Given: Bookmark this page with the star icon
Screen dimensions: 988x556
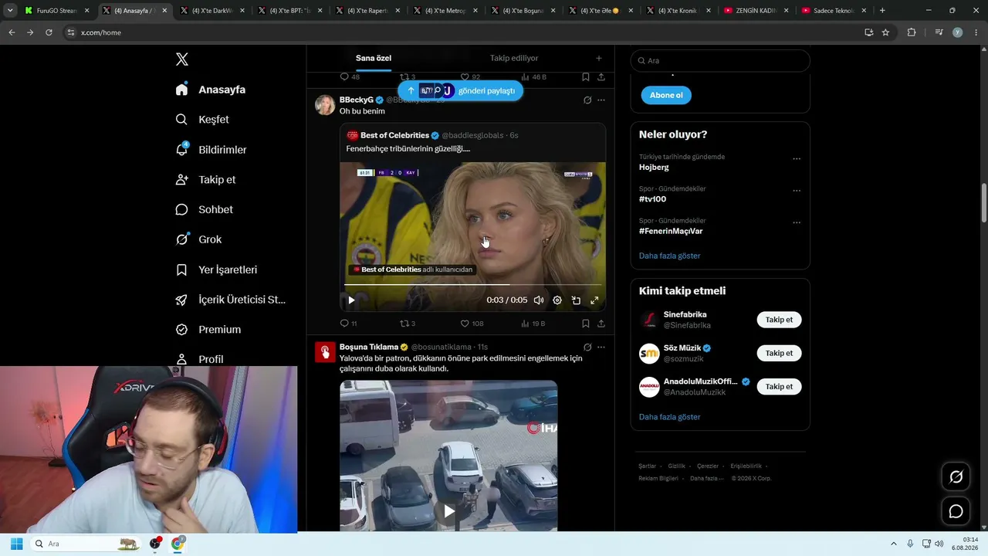Looking at the screenshot, I should 885,32.
